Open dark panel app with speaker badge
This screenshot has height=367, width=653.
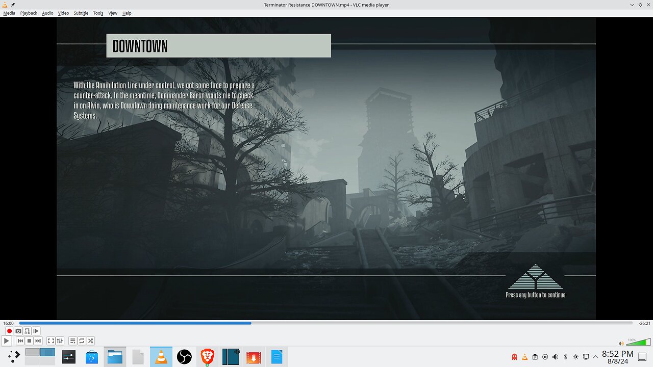(231, 357)
